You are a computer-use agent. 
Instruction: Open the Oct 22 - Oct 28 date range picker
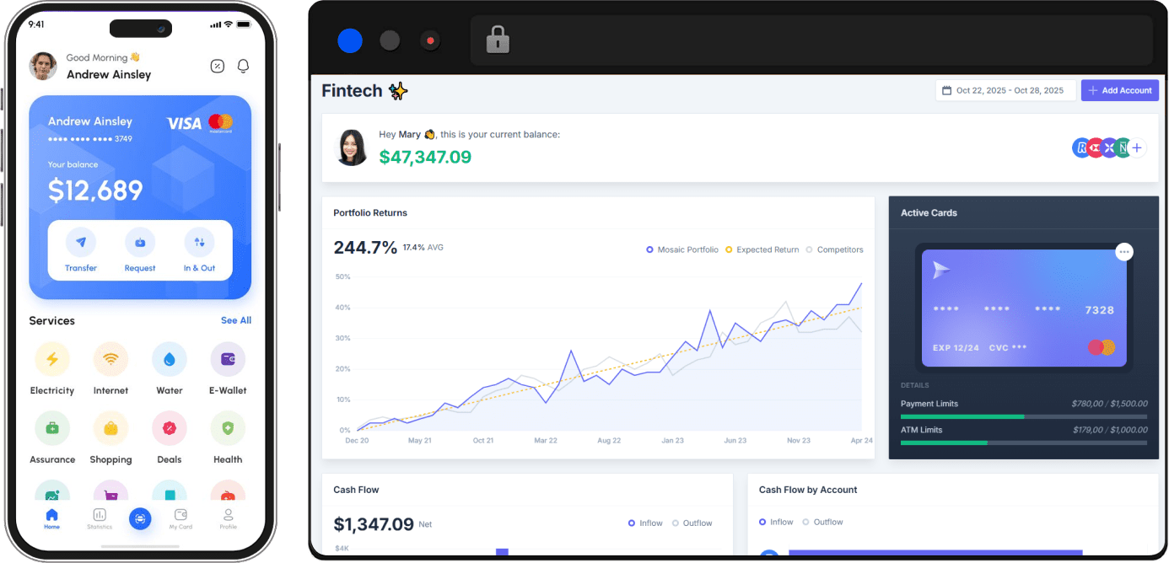(1005, 90)
